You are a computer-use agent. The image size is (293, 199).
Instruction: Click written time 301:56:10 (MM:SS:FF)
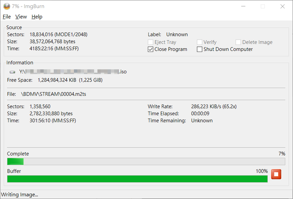(x=52, y=121)
